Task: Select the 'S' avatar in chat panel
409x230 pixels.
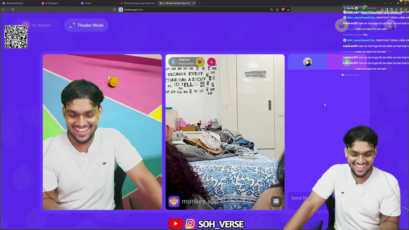Action: (x=347, y=62)
